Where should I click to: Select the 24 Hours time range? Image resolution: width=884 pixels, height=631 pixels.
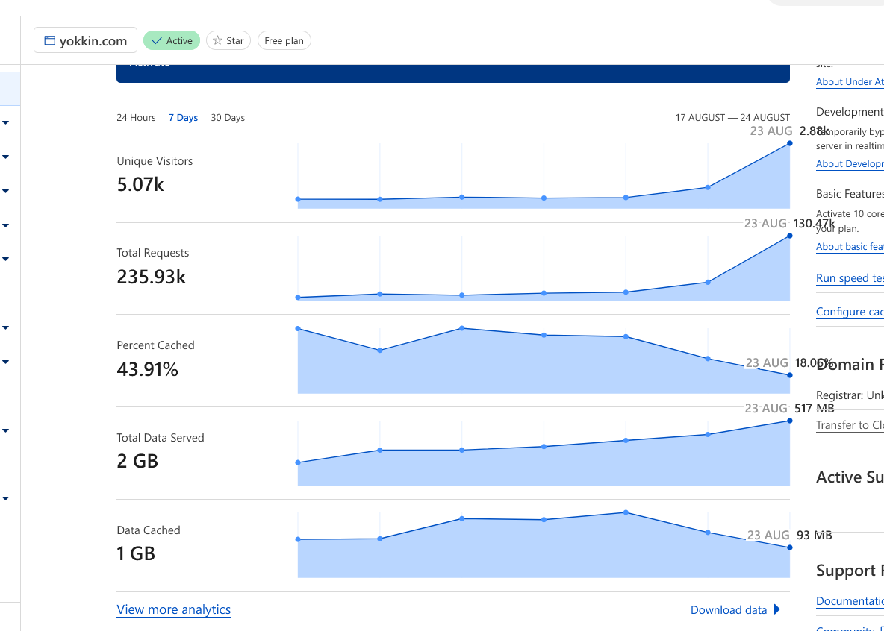(136, 118)
